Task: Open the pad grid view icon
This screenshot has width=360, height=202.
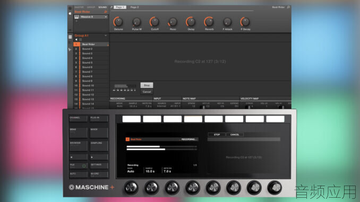Action: pyautogui.click(x=70, y=37)
